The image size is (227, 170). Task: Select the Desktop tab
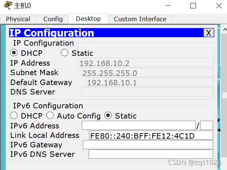88,19
